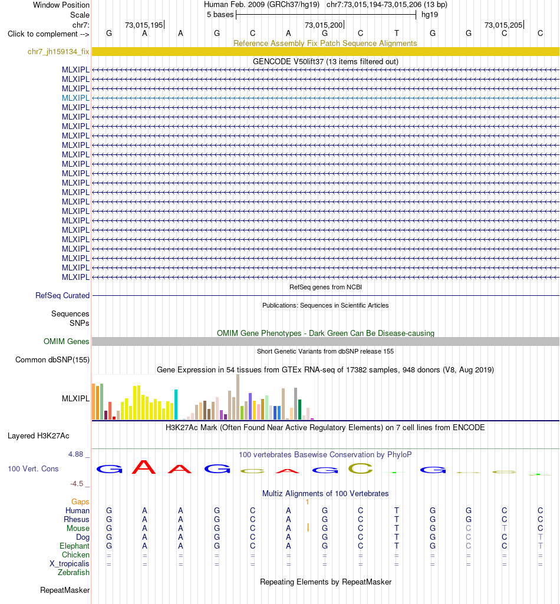The width and height of the screenshot is (560, 604).
Task: Open 'H3K27Ac Mark' ENCODE track title
Action: [x=325, y=428]
